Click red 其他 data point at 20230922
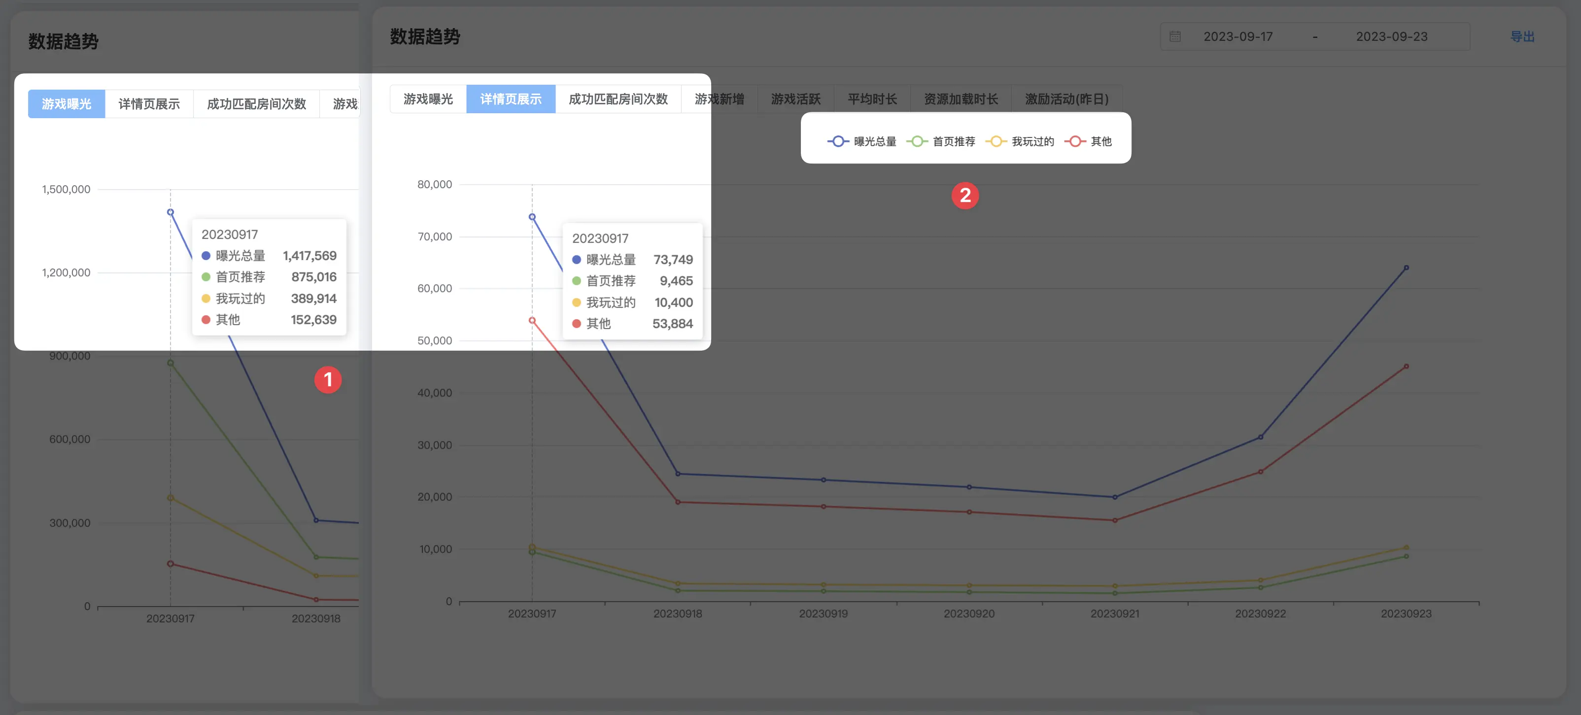The image size is (1581, 715). pos(1261,472)
